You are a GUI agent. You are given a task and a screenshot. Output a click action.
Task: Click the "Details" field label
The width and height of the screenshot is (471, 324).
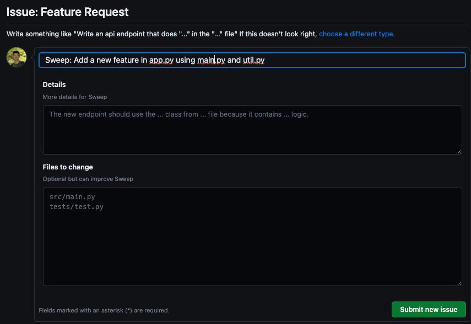pyautogui.click(x=54, y=85)
